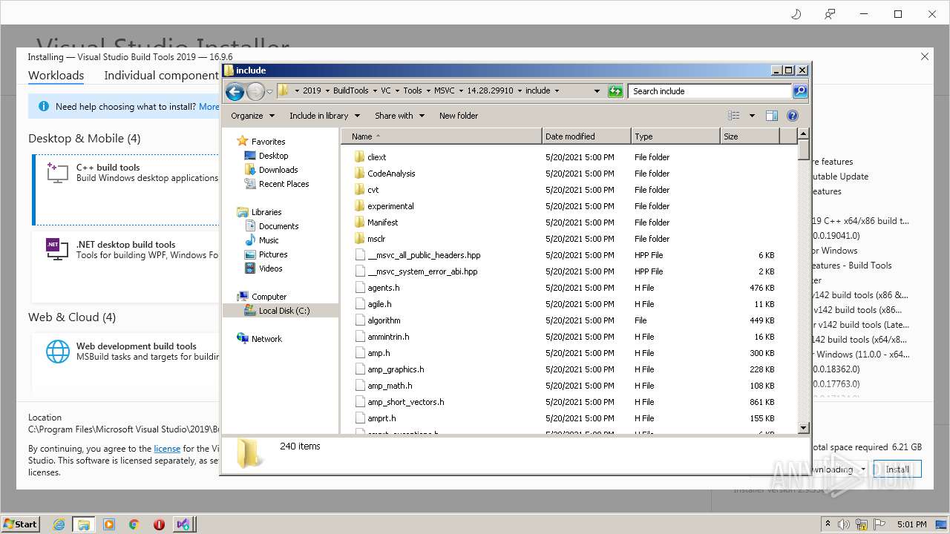Viewport: 950px width, 534px height.
Task: Click in the Search include field
Action: coord(710,91)
